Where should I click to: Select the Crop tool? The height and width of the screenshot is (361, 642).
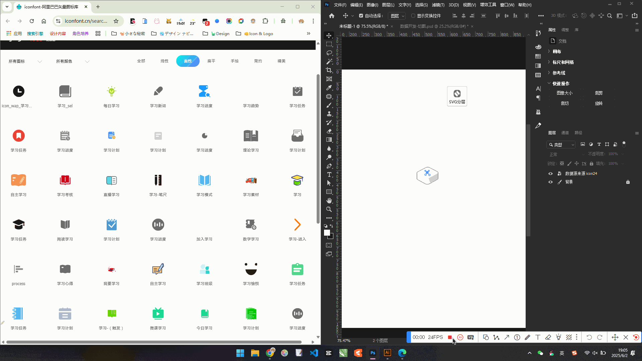[329, 70]
